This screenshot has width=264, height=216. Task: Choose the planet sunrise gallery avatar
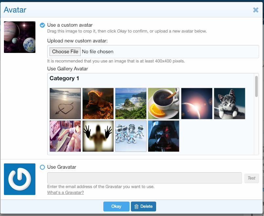(x=197, y=104)
